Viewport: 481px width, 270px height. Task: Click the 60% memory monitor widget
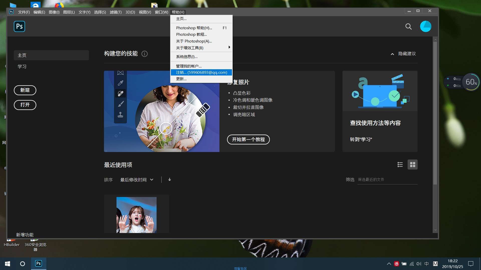pyautogui.click(x=471, y=82)
